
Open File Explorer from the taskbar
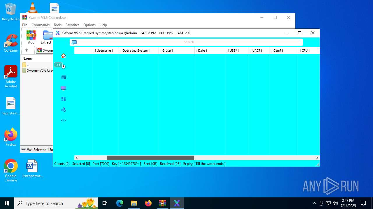click(134, 203)
